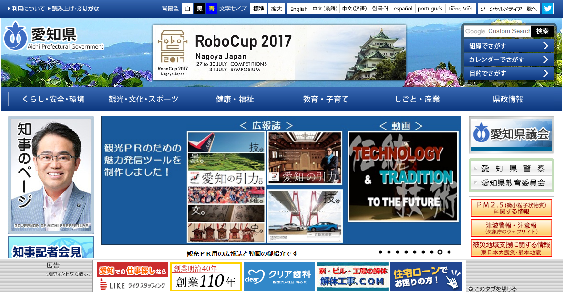The image size is (563, 292).
Task: Click the Google Custom Search field
Action: 497,31
